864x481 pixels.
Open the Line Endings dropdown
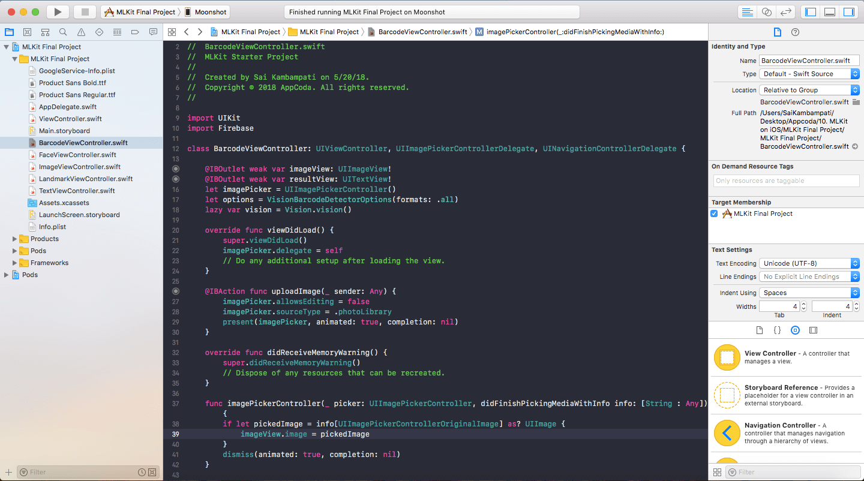click(809, 276)
